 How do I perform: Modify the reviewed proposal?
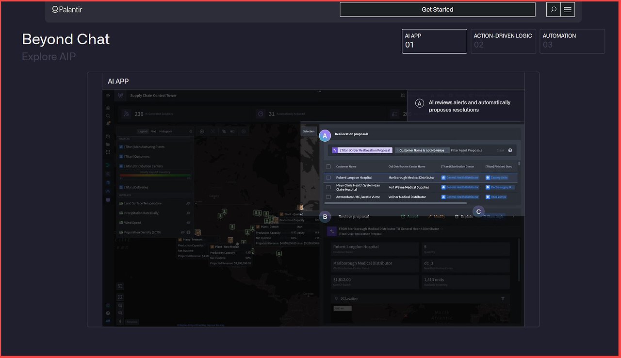tap(437, 216)
